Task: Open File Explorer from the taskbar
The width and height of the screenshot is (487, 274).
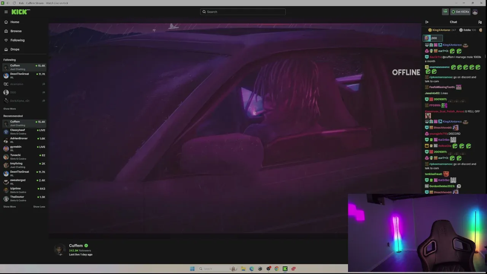Action: (x=243, y=269)
